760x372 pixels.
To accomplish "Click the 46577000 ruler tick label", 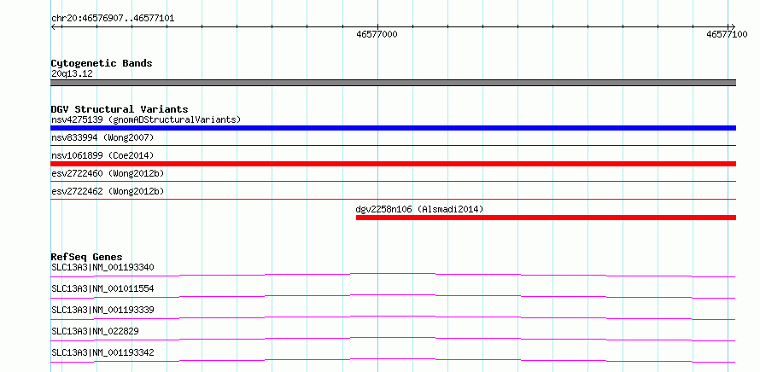I will coord(377,34).
